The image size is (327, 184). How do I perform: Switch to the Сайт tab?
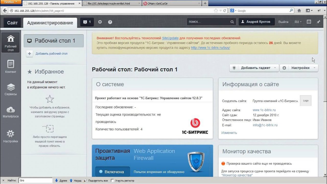tap(12, 23)
